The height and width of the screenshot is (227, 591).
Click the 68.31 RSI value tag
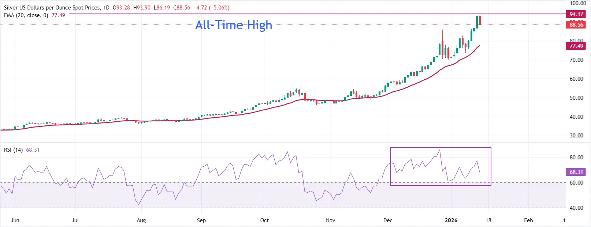point(576,172)
